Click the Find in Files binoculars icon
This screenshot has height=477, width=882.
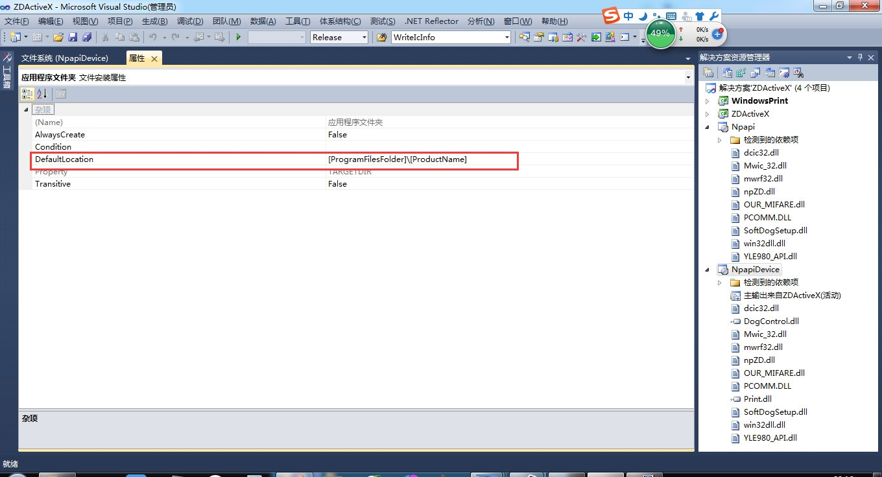coord(382,37)
